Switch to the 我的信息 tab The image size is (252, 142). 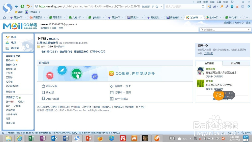point(236,63)
